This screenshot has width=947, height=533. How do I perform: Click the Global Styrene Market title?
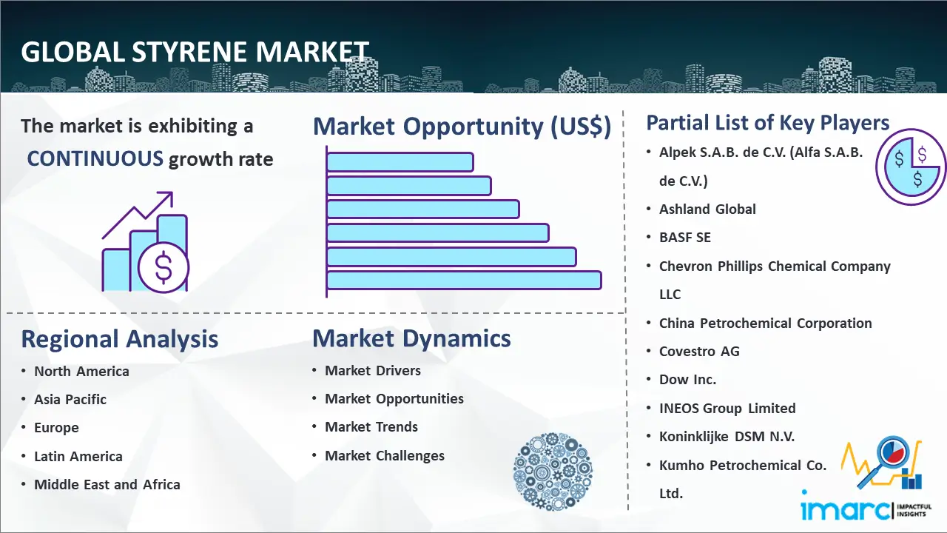click(195, 53)
